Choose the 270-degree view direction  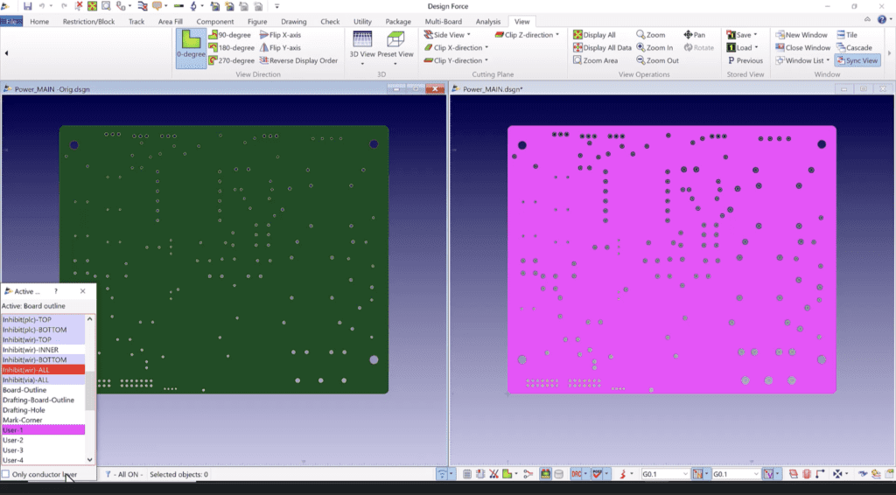point(231,60)
